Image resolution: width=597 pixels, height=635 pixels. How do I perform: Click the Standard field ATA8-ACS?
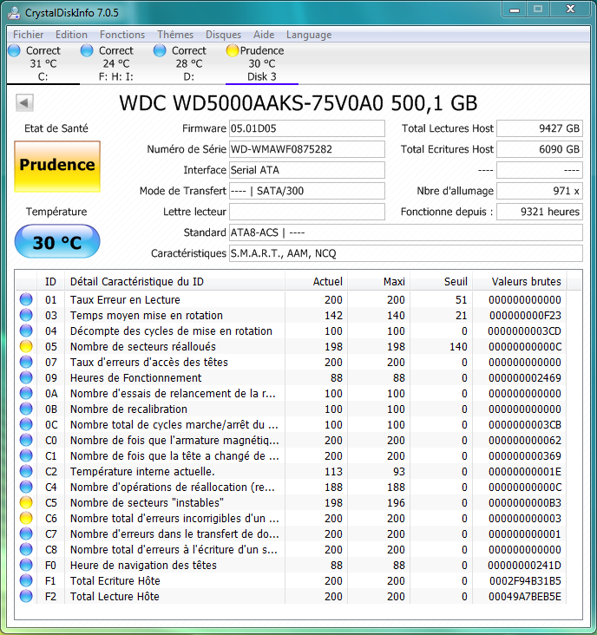click(406, 232)
